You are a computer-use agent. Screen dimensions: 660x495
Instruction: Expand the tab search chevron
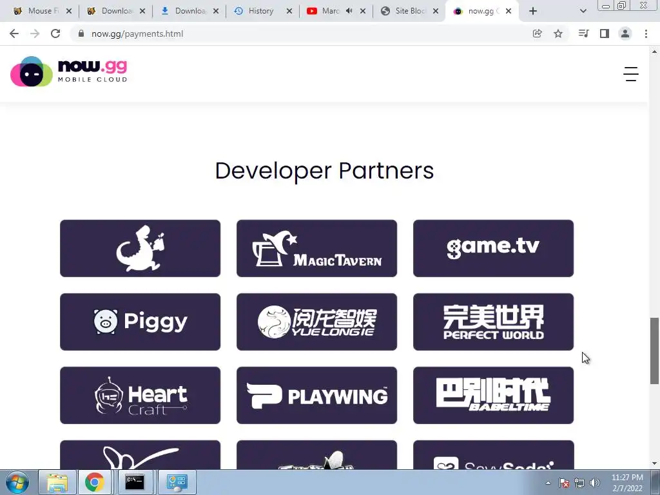click(583, 11)
